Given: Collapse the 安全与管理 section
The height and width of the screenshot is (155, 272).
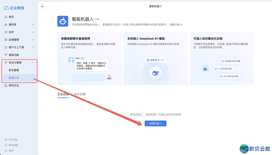Looking at the screenshot, I should [32, 62].
